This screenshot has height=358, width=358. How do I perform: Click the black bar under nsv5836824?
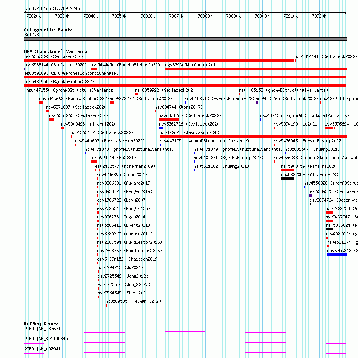330,229
